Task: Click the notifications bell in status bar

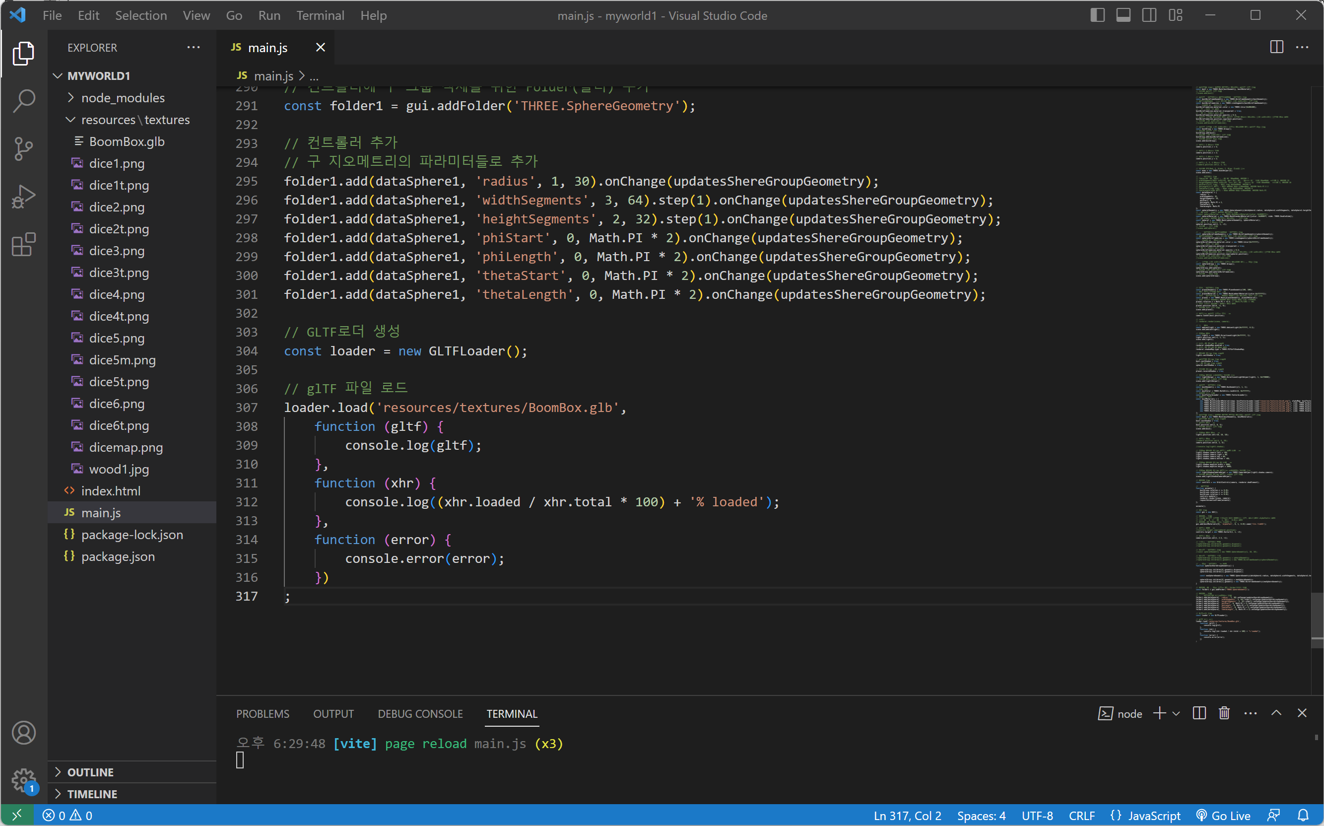Action: point(1303,816)
